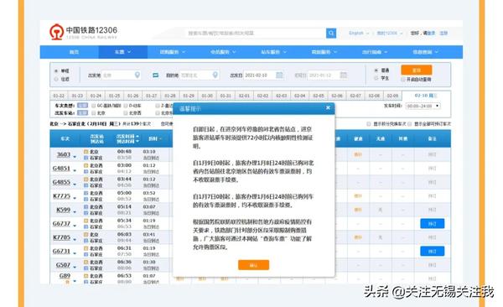Close the 温馨提示 dialog with X
The image size is (503, 307).
tap(328, 108)
